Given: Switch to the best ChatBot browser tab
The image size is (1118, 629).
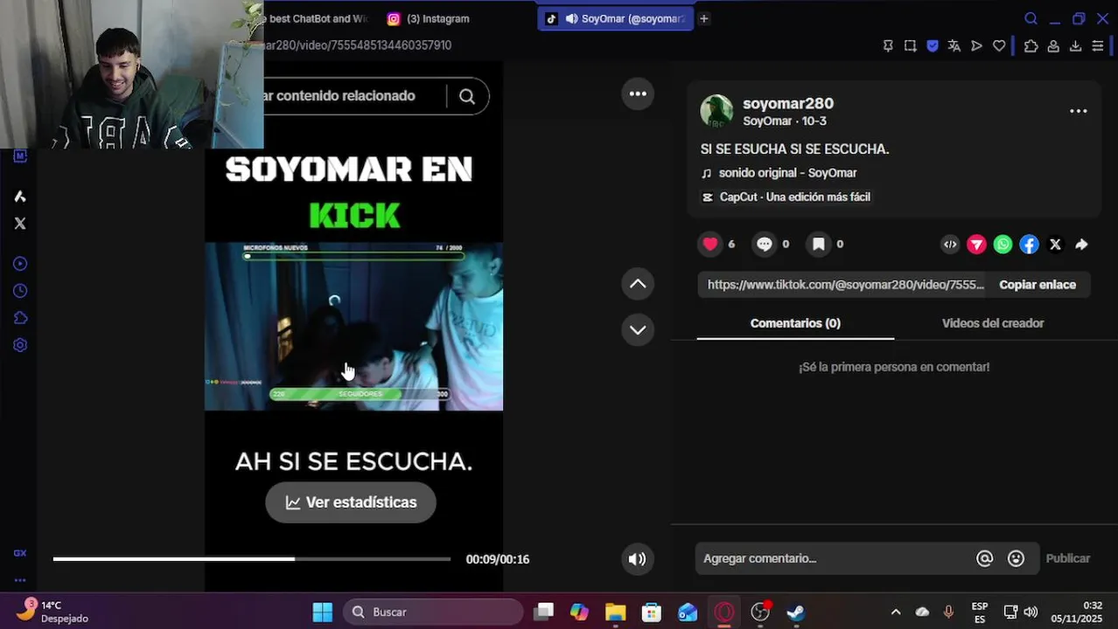Looking at the screenshot, I should (x=318, y=18).
